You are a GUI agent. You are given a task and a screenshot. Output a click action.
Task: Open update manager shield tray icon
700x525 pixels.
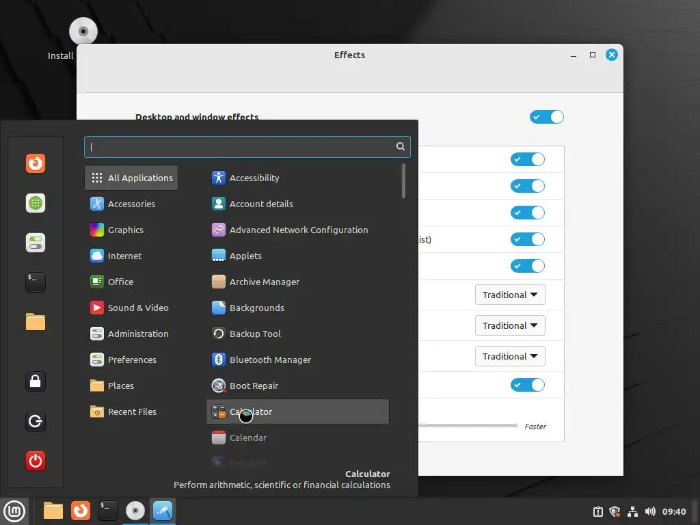(x=615, y=511)
